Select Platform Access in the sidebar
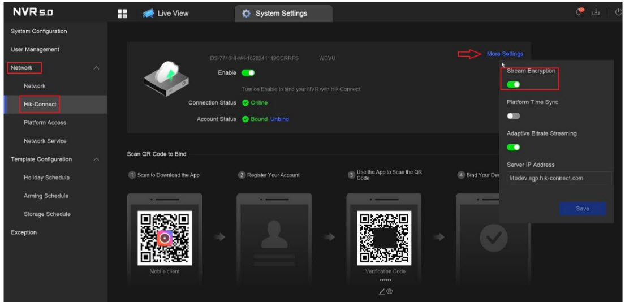The width and height of the screenshot is (625, 302). click(x=45, y=123)
